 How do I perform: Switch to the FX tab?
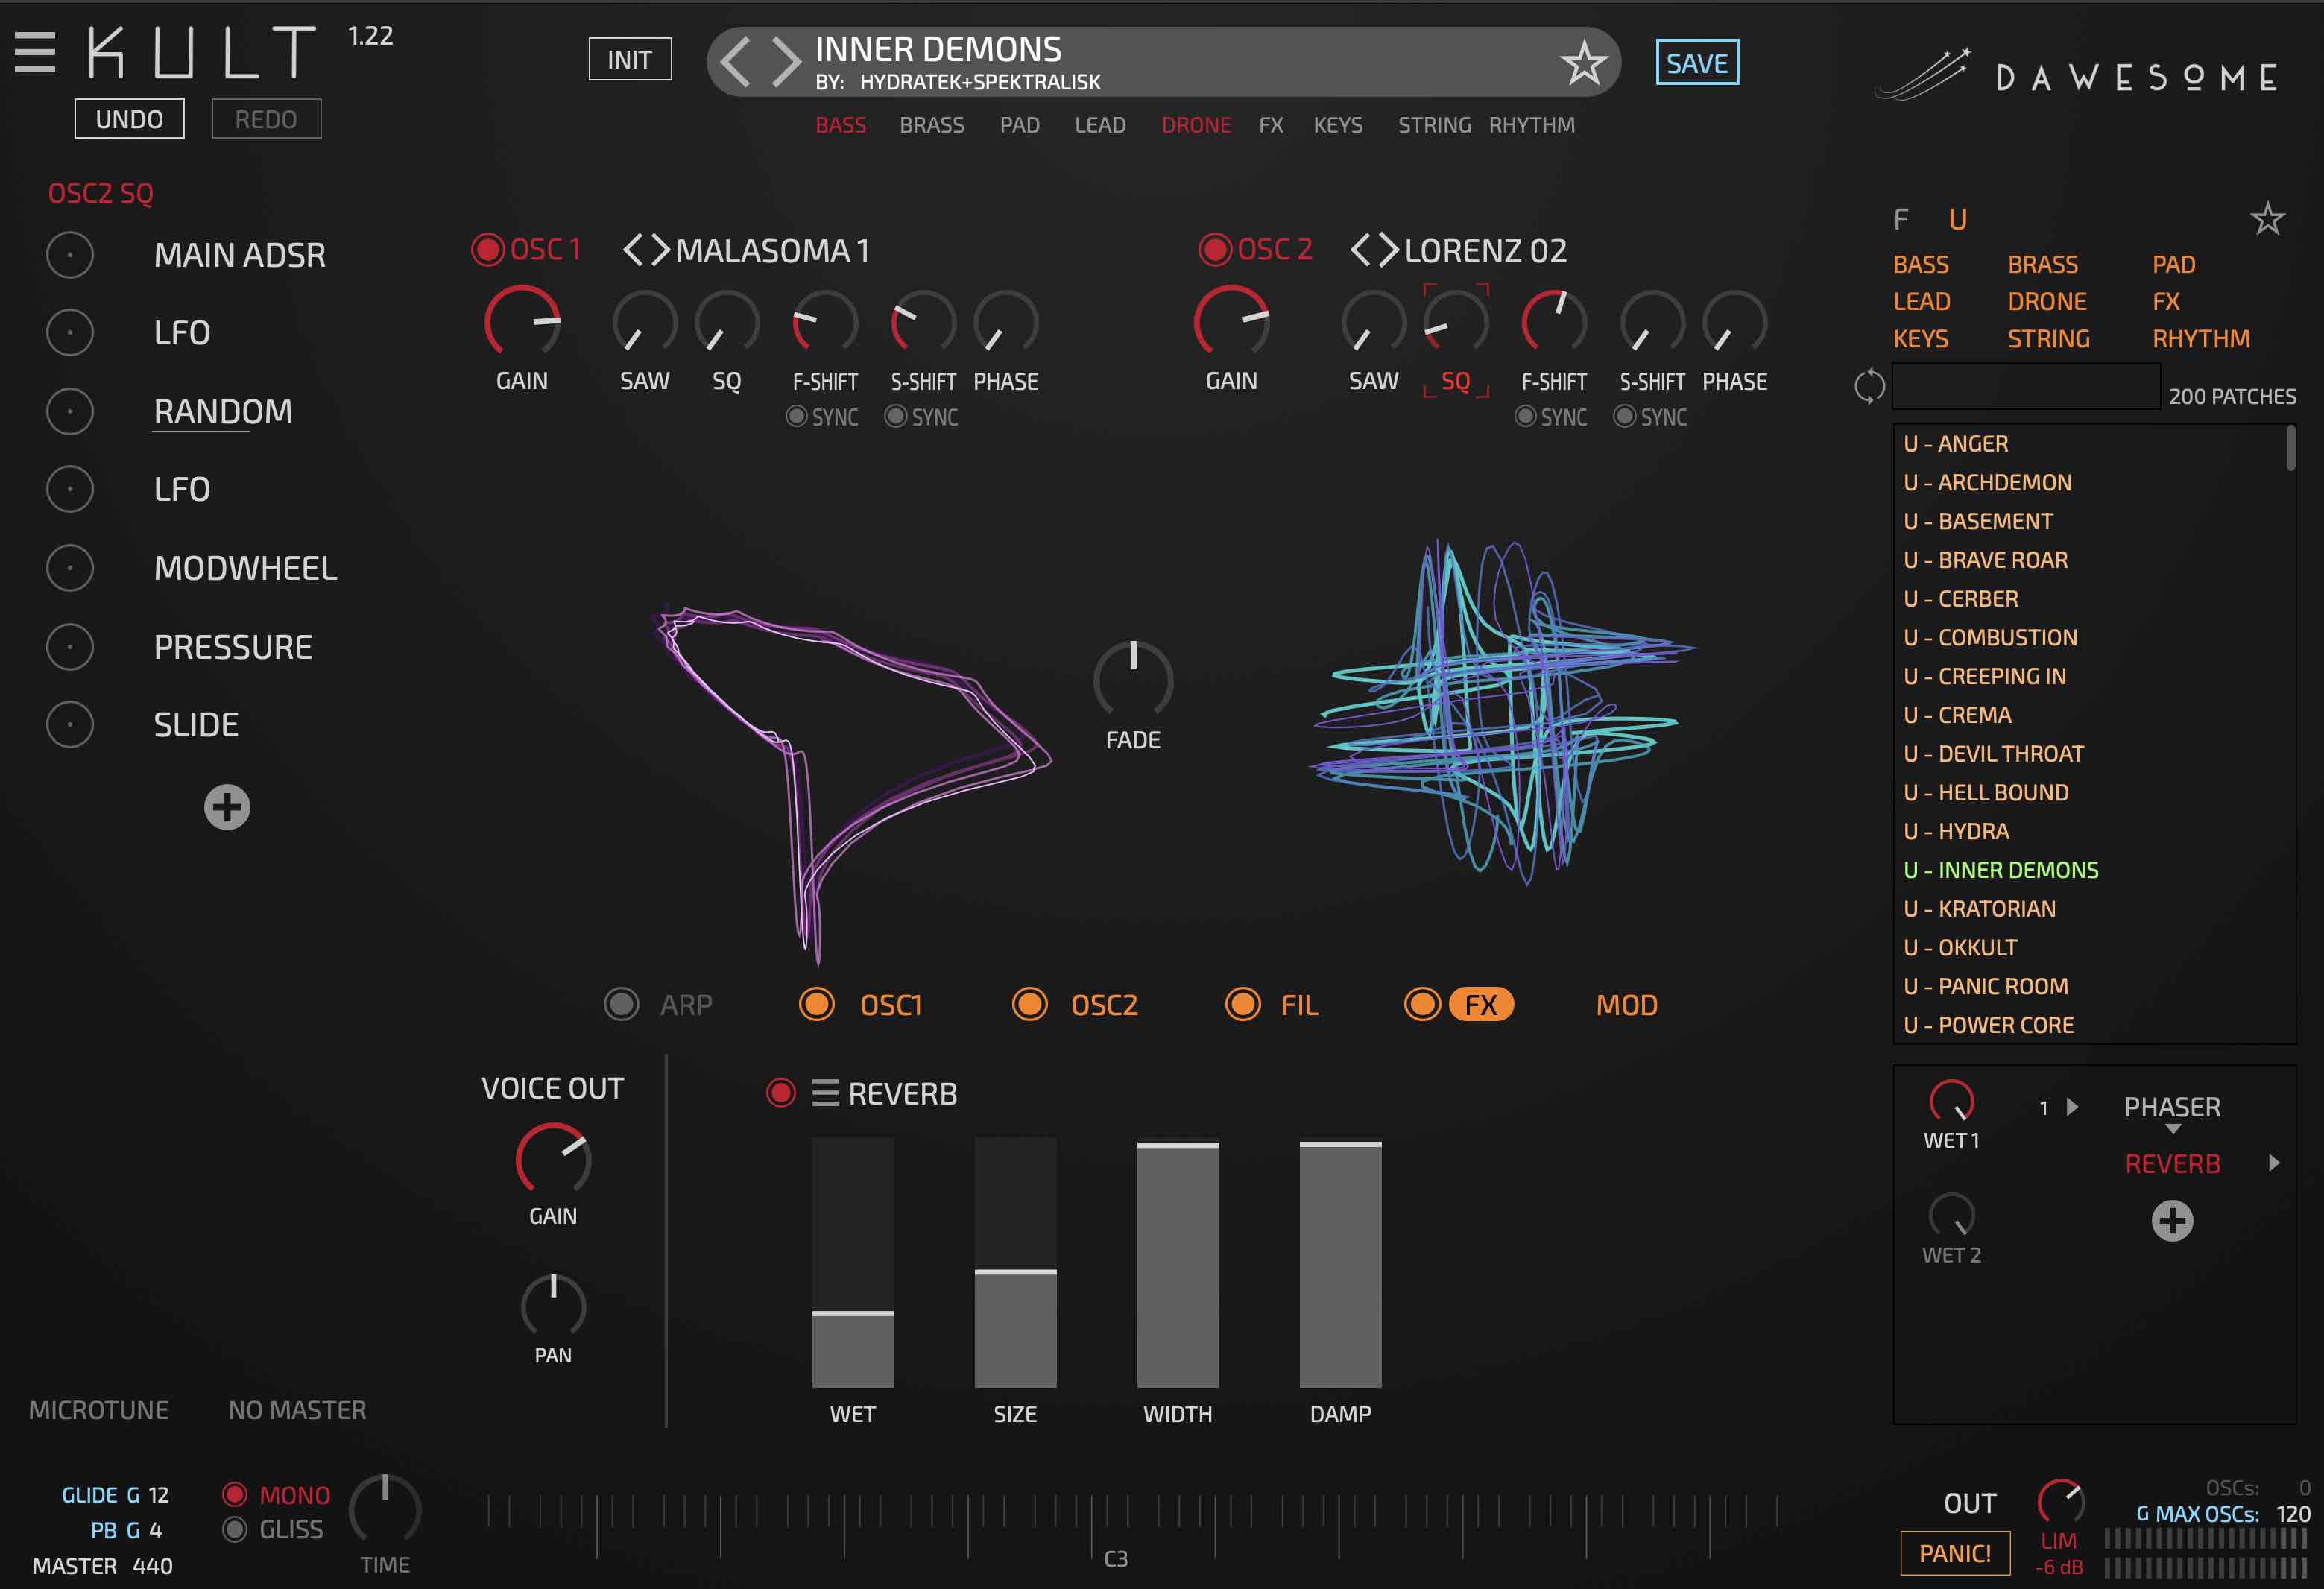coord(1481,1004)
